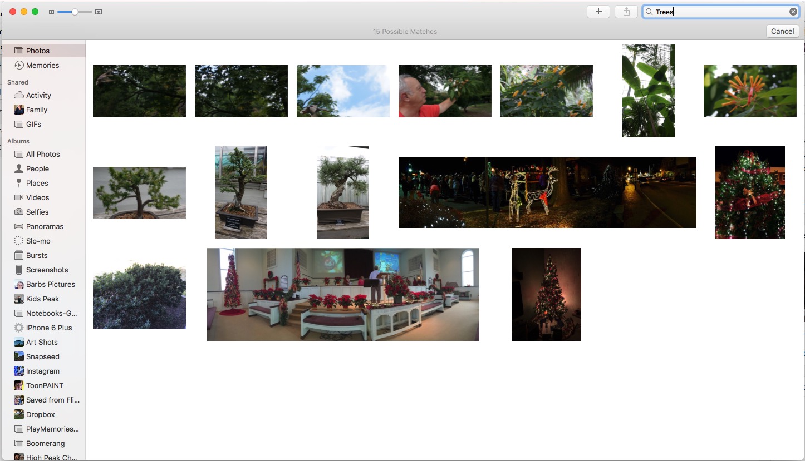This screenshot has height=461, width=805.
Task: Open the Places album
Action: point(37,183)
